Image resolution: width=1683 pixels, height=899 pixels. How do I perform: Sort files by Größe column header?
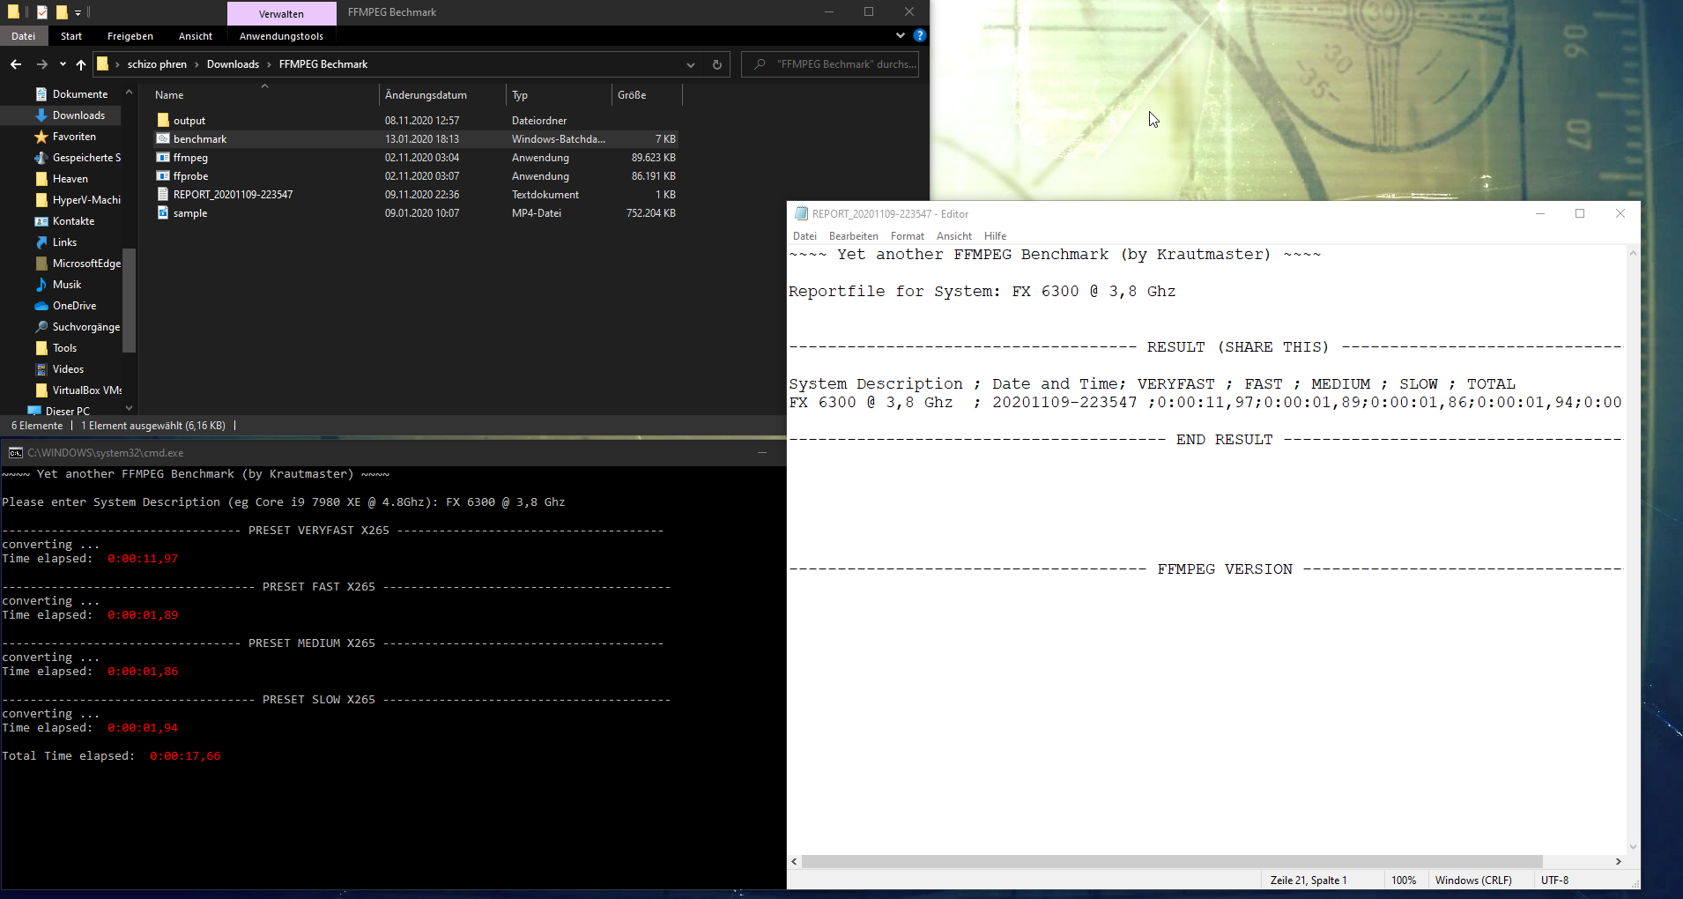pyautogui.click(x=647, y=95)
